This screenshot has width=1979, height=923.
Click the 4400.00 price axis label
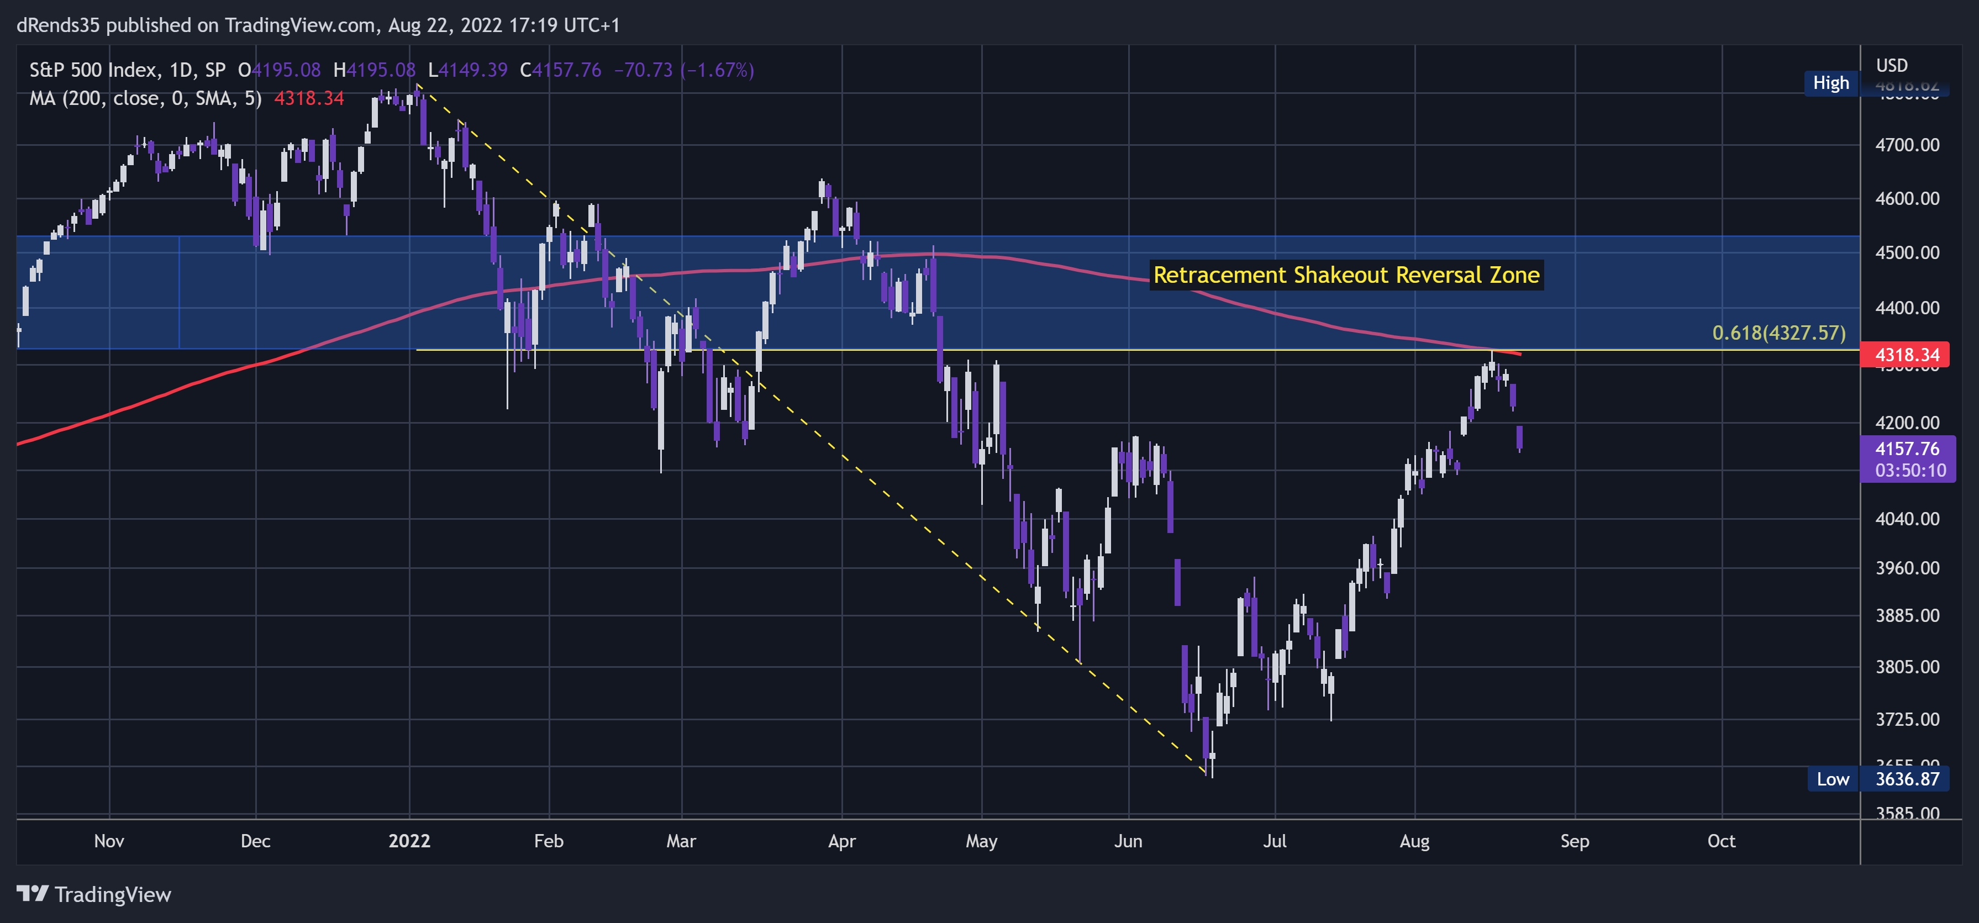(1907, 308)
